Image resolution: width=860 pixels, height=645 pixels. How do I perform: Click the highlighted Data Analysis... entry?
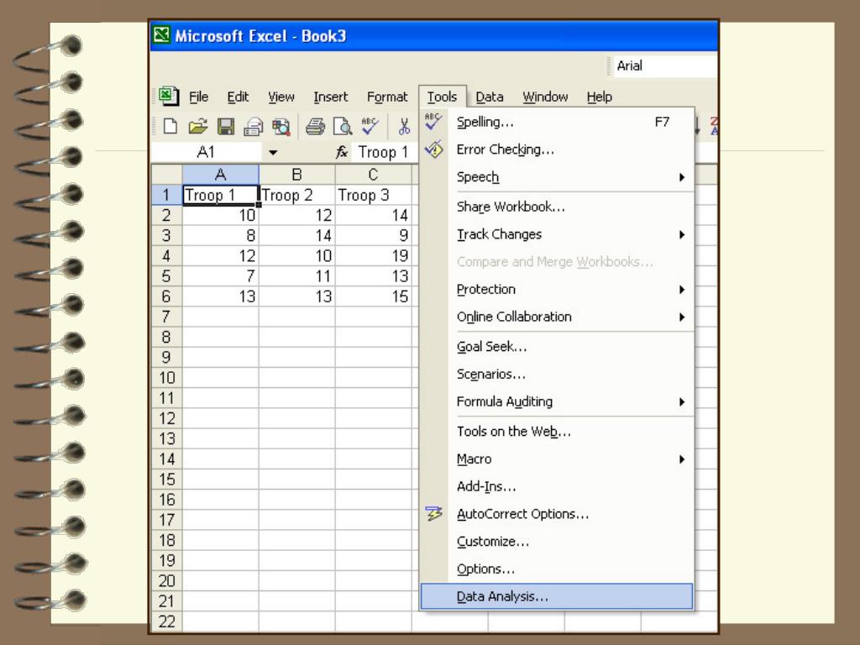557,596
